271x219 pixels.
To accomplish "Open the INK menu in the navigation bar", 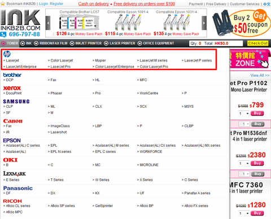I will 26,43.
